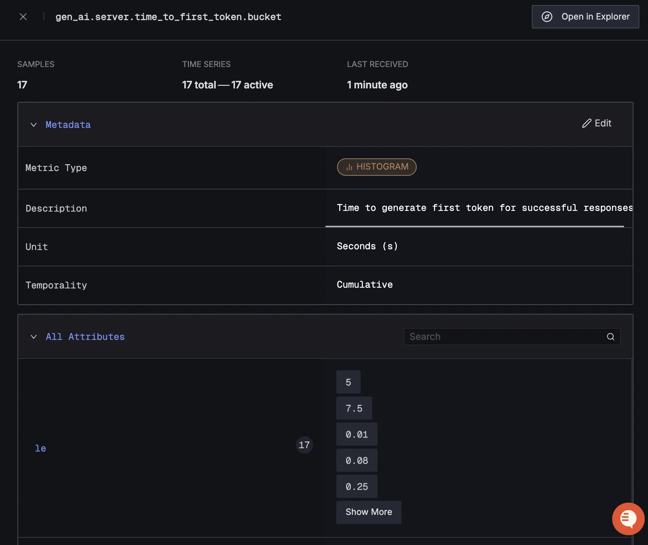Collapse the All Attributes section chevron

pyautogui.click(x=34, y=337)
